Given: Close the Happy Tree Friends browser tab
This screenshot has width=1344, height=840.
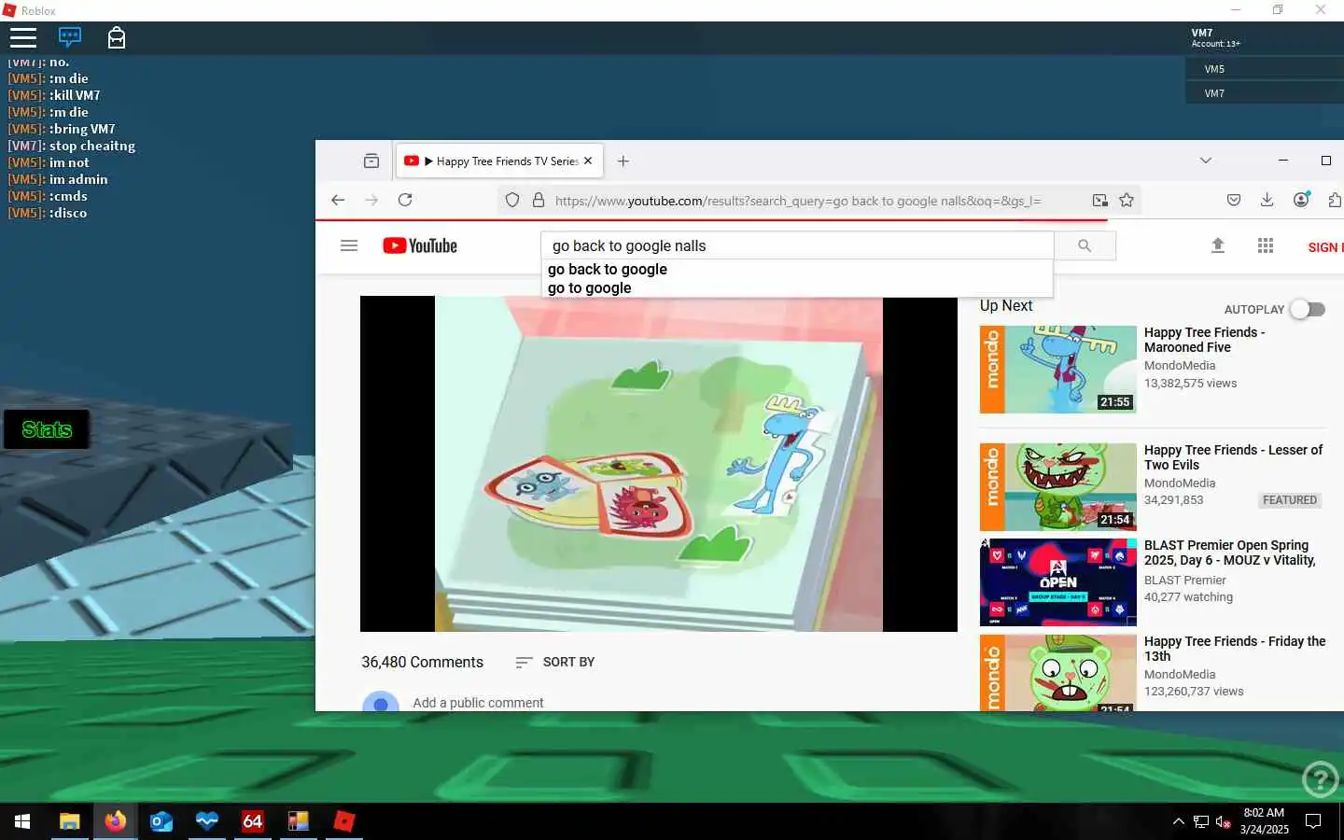Looking at the screenshot, I should click(x=588, y=161).
